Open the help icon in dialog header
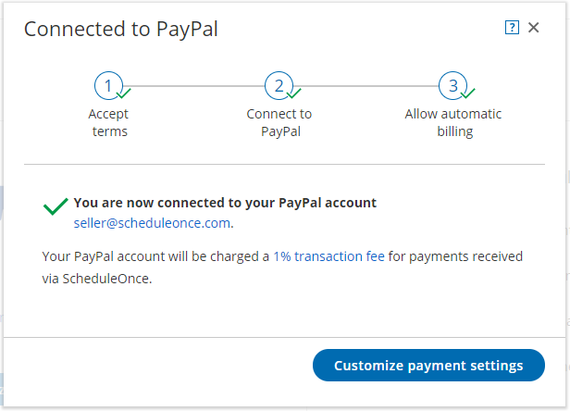The image size is (570, 411). 512,28
